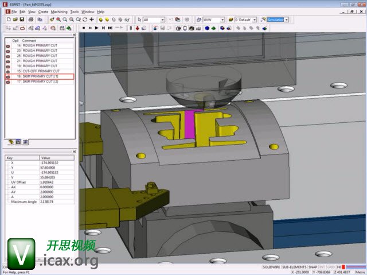Step the simulation forward one move
Image resolution: width=367 pixels, height=275 pixels.
[x=103, y=28]
